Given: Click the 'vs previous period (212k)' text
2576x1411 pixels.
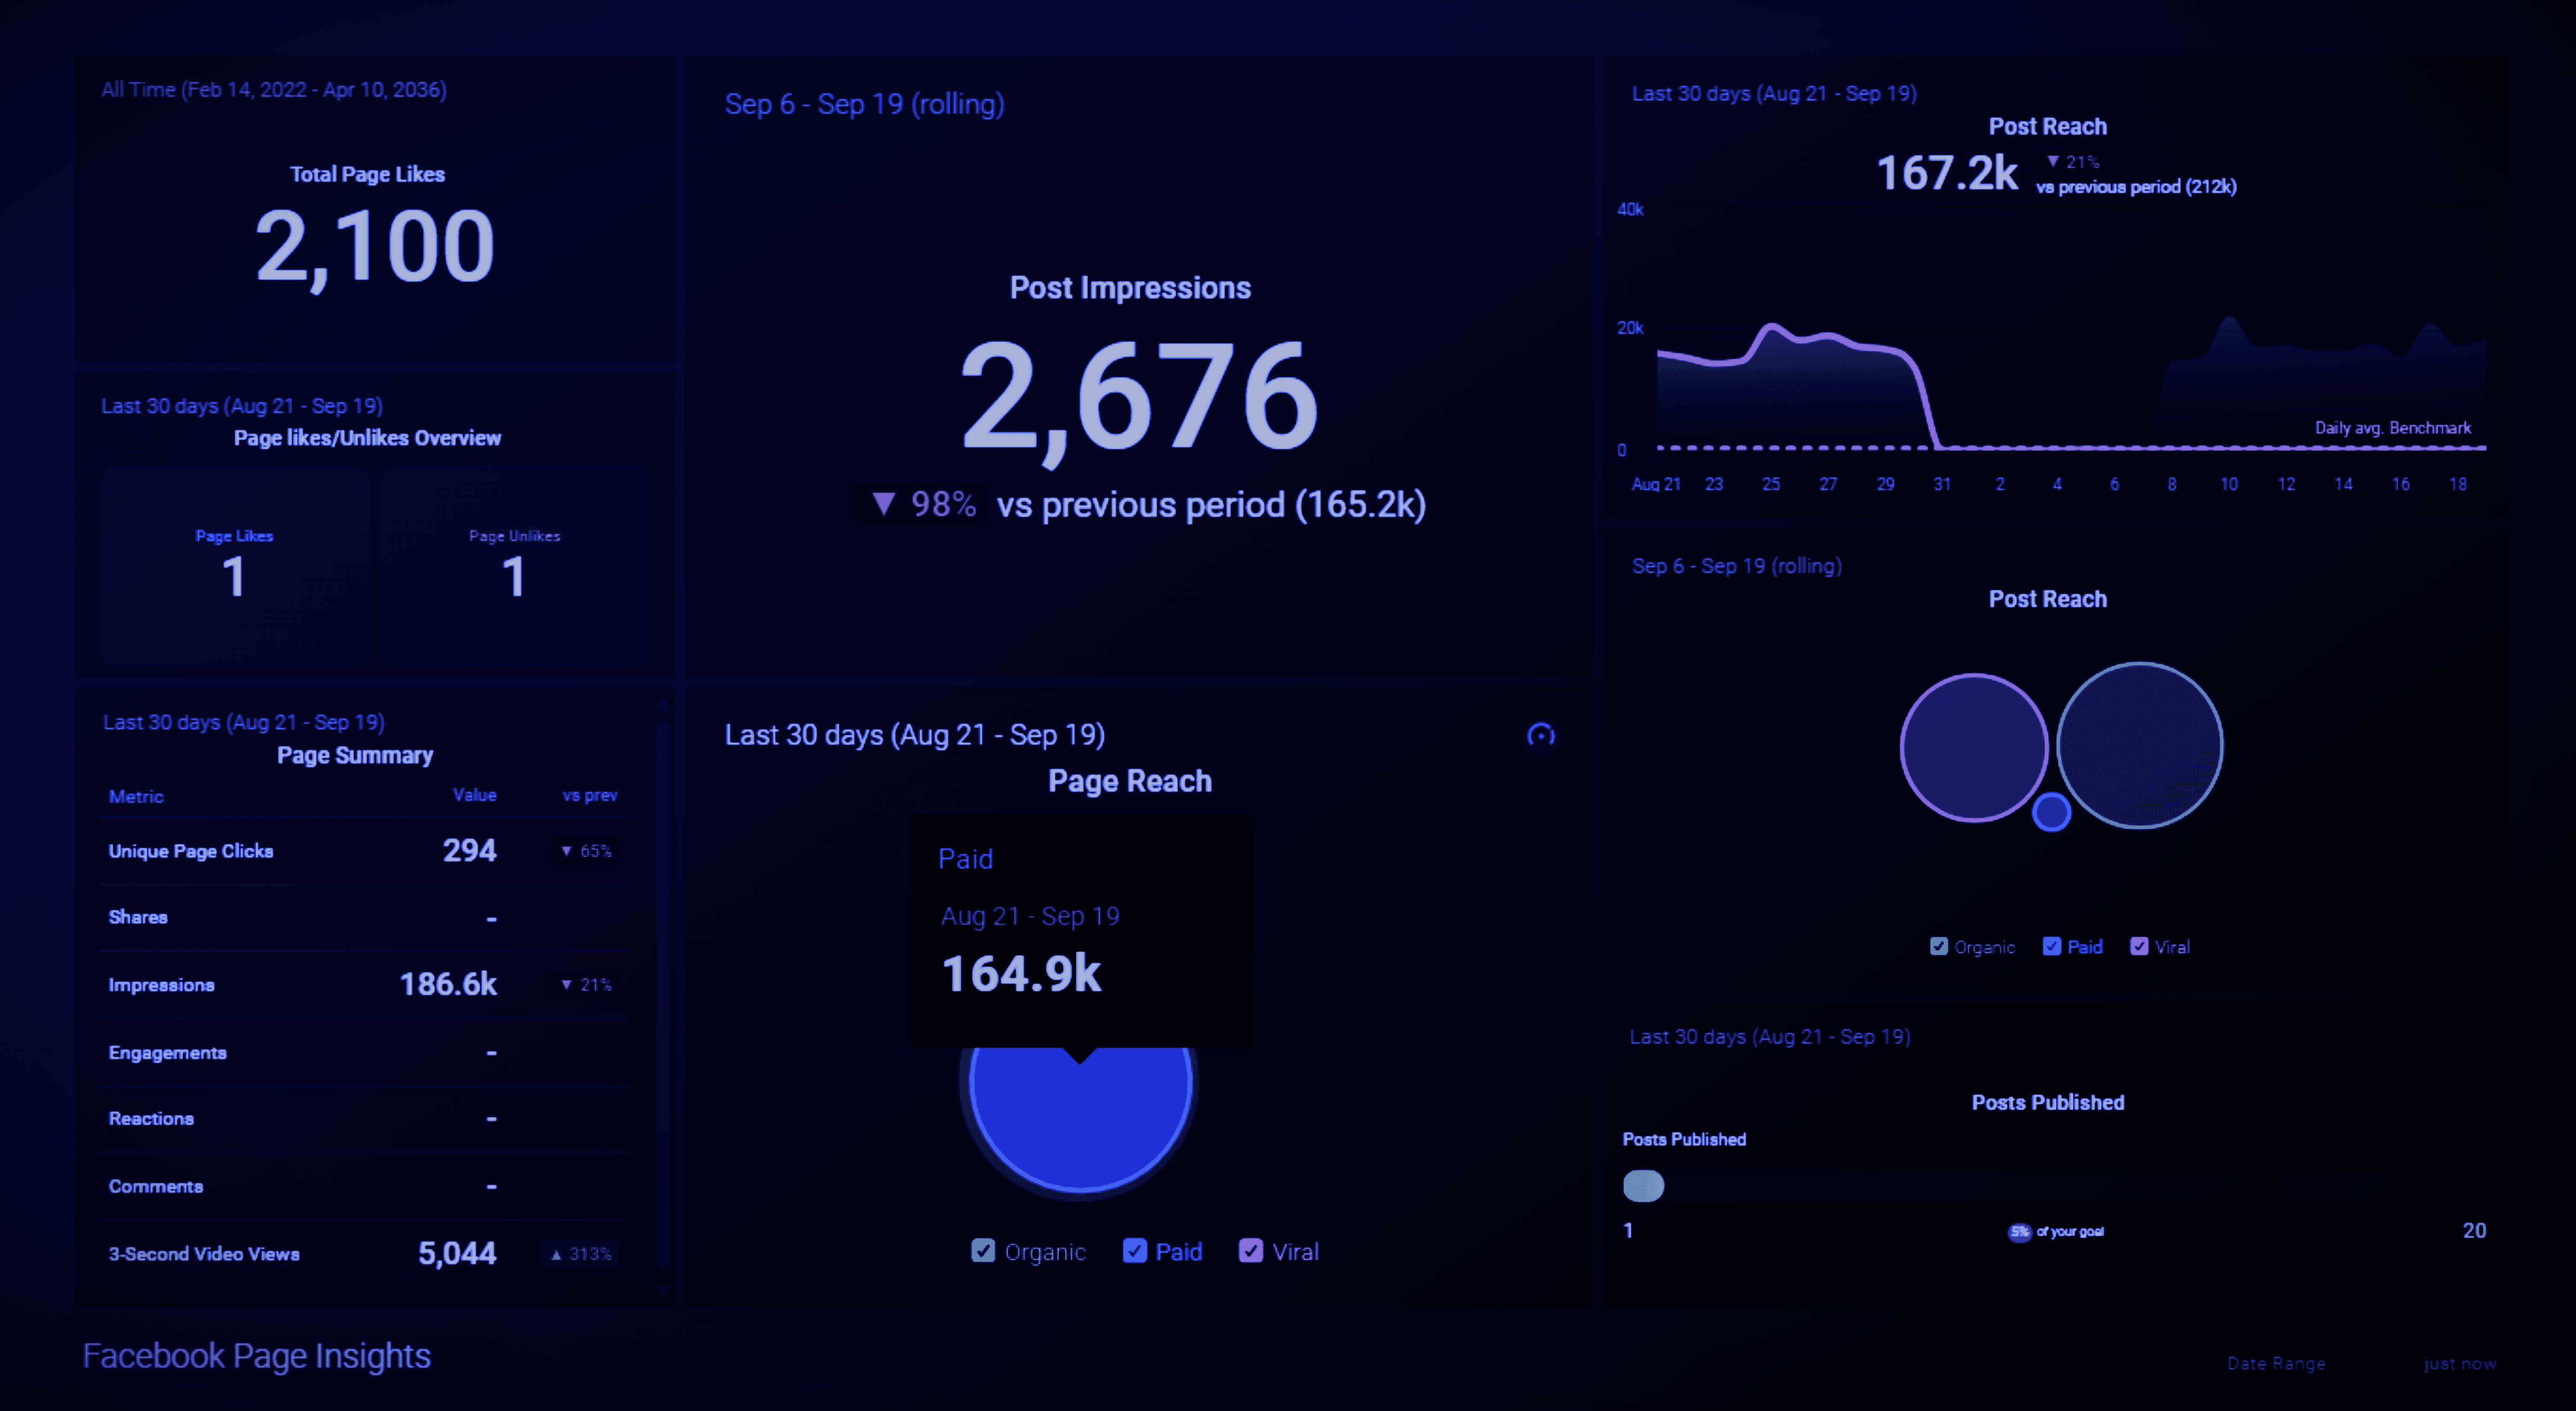Looking at the screenshot, I should pos(2136,187).
